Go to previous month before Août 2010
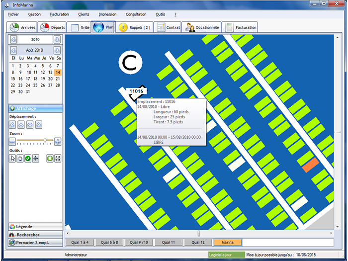This screenshot has height=261, width=348. coord(13,50)
